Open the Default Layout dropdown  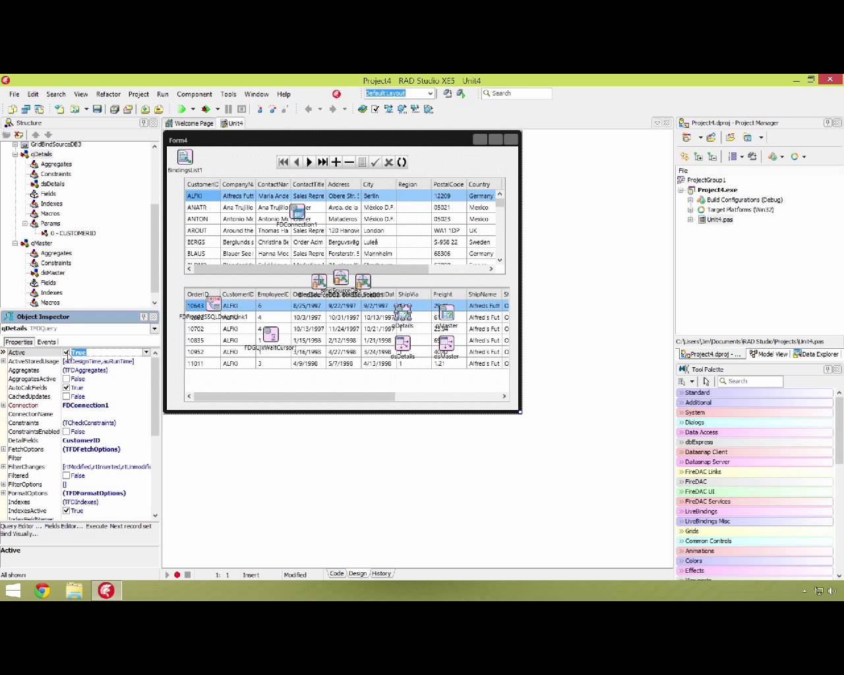click(431, 94)
